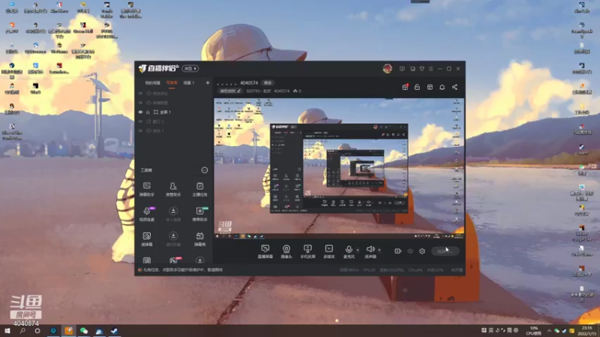600x337 pixels.
Task: Toggle preview eye icon in bottom bar
Action: 410,251
